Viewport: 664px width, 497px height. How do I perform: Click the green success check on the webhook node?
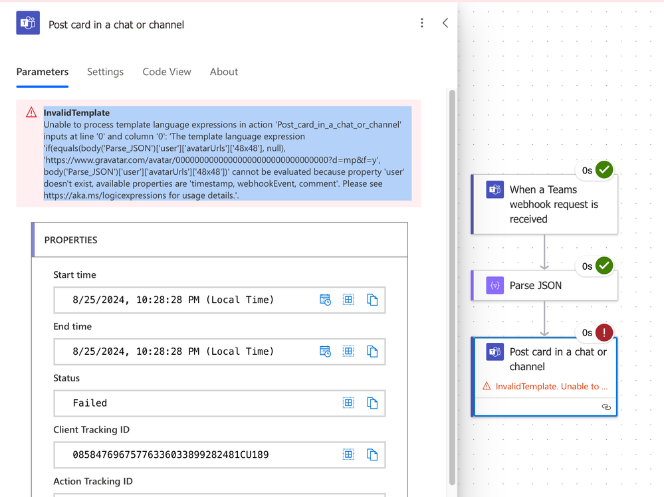[x=604, y=170]
